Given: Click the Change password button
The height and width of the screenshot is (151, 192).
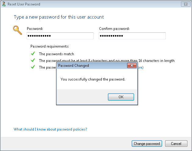Looking at the screenshot, I should pos(147,144).
